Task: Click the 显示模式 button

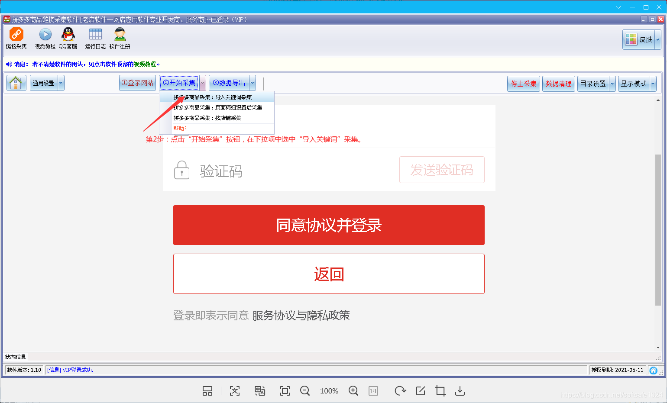Action: (634, 84)
